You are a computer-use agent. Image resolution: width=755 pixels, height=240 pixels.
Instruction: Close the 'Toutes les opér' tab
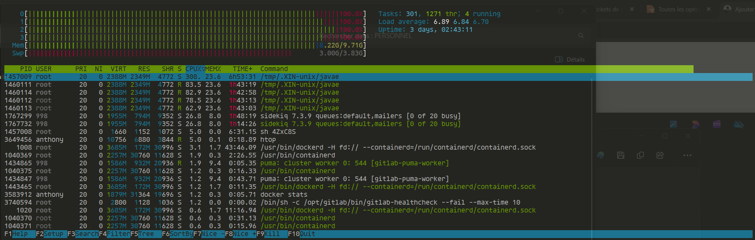709,9
